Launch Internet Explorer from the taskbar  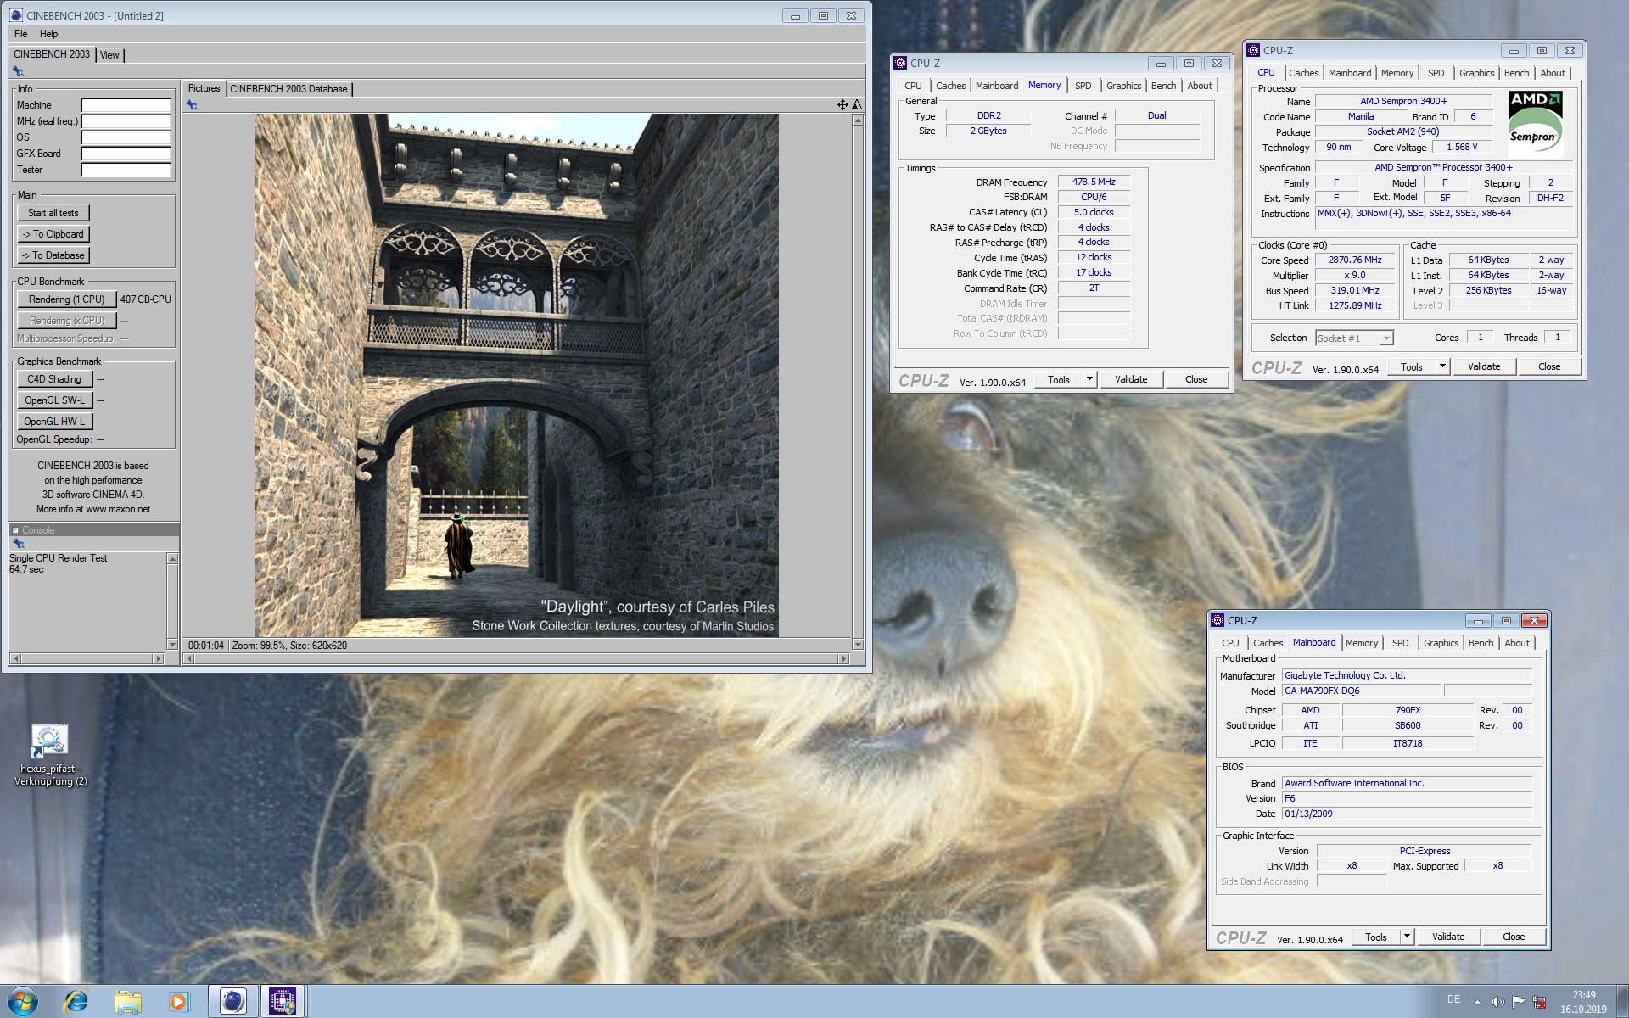[x=76, y=1001]
